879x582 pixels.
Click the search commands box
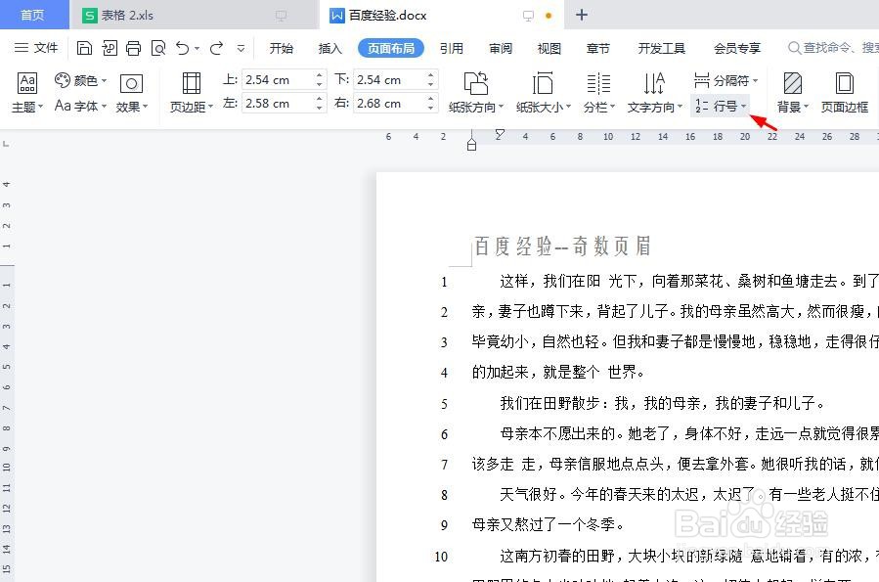click(x=834, y=48)
